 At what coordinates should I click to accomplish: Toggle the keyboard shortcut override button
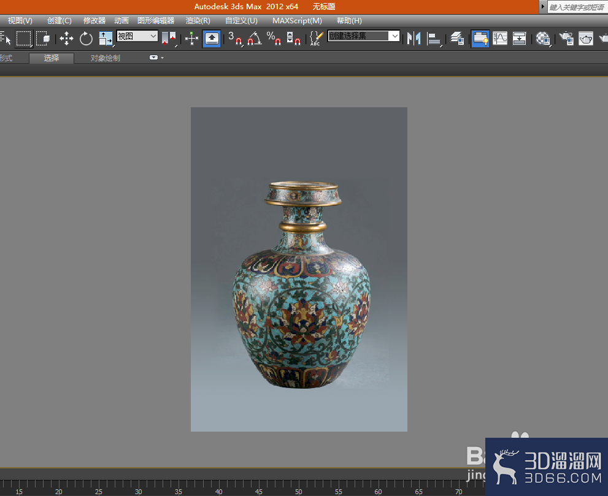[x=211, y=39]
